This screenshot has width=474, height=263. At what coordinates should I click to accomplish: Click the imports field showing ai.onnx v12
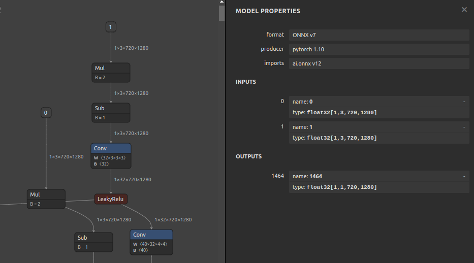click(378, 63)
